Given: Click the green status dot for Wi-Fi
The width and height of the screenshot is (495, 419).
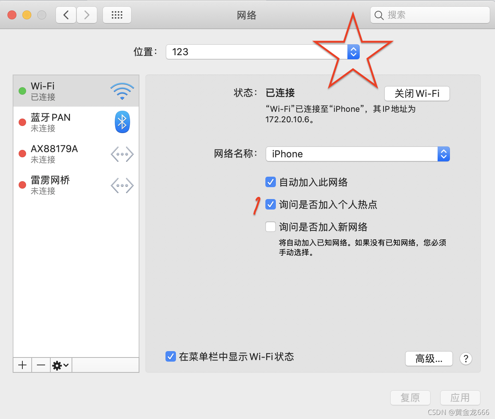Looking at the screenshot, I should pos(22,91).
